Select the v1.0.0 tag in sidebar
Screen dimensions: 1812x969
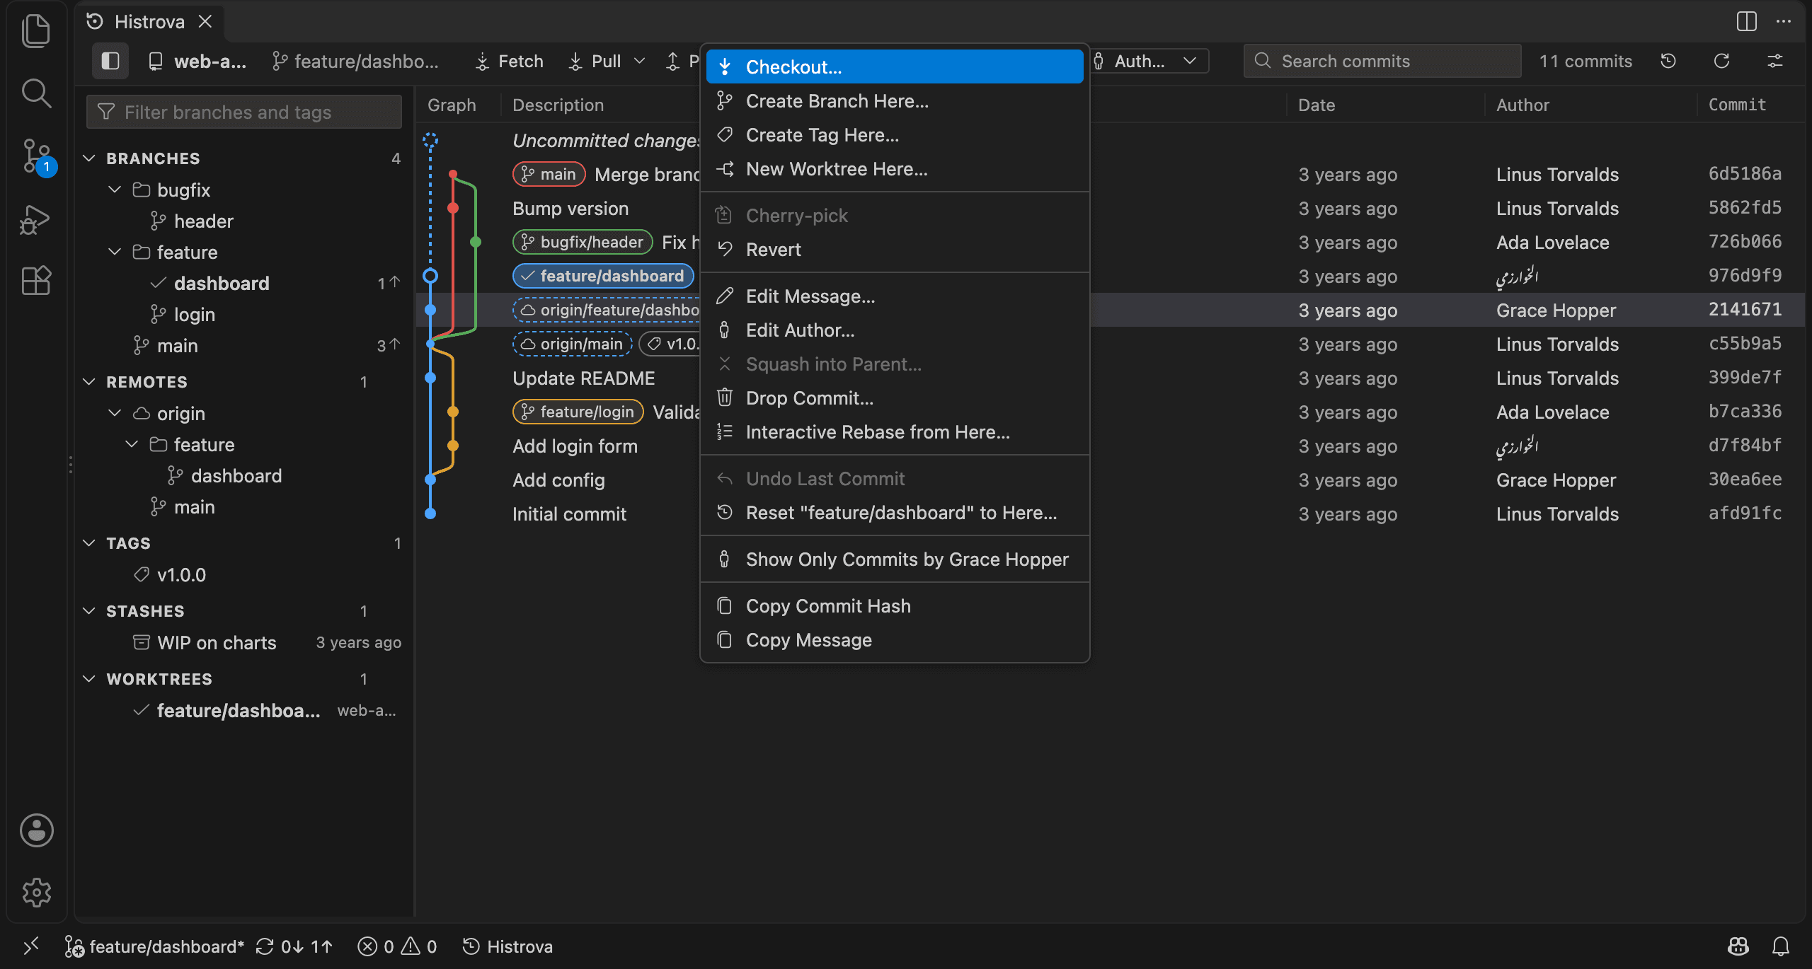(x=243, y=575)
